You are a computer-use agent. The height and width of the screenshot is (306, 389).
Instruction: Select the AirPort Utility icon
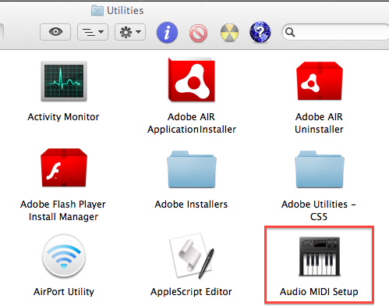click(x=64, y=256)
